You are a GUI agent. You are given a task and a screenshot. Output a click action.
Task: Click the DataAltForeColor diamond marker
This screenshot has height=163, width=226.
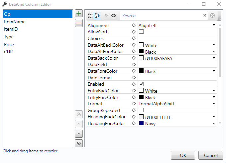(x=134, y=51)
